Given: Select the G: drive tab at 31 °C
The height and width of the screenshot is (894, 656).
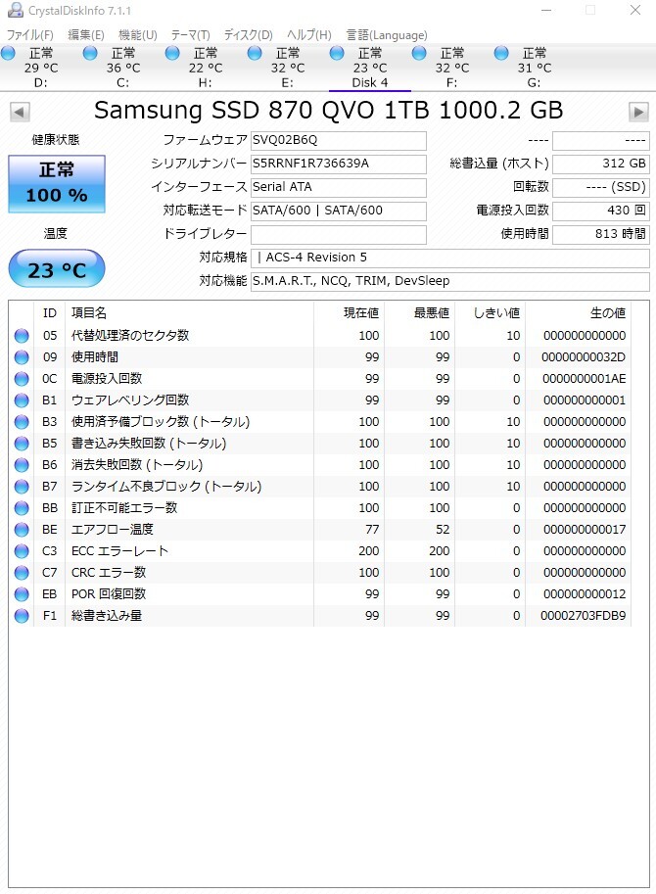Looking at the screenshot, I should pyautogui.click(x=534, y=68).
